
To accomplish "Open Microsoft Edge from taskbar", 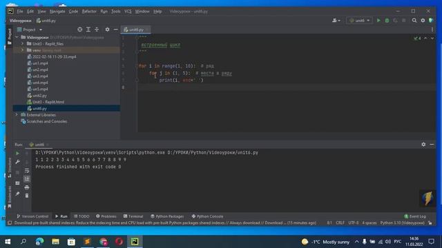I will (x=39, y=242).
